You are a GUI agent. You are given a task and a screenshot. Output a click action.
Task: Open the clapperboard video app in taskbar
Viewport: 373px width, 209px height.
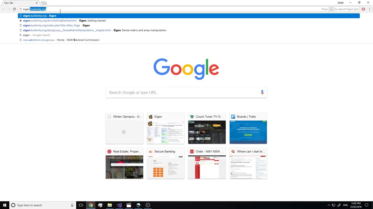coord(129,205)
